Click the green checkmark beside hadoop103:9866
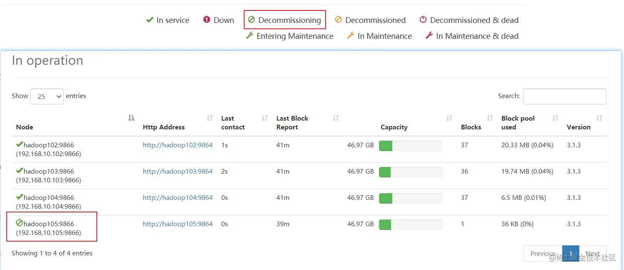 point(20,171)
